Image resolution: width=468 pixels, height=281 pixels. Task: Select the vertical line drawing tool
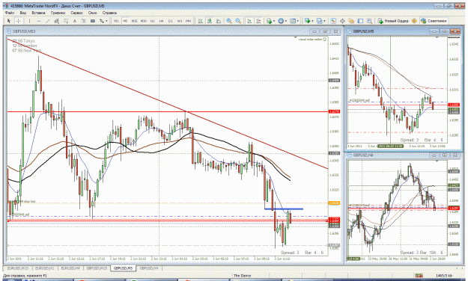tap(29, 21)
